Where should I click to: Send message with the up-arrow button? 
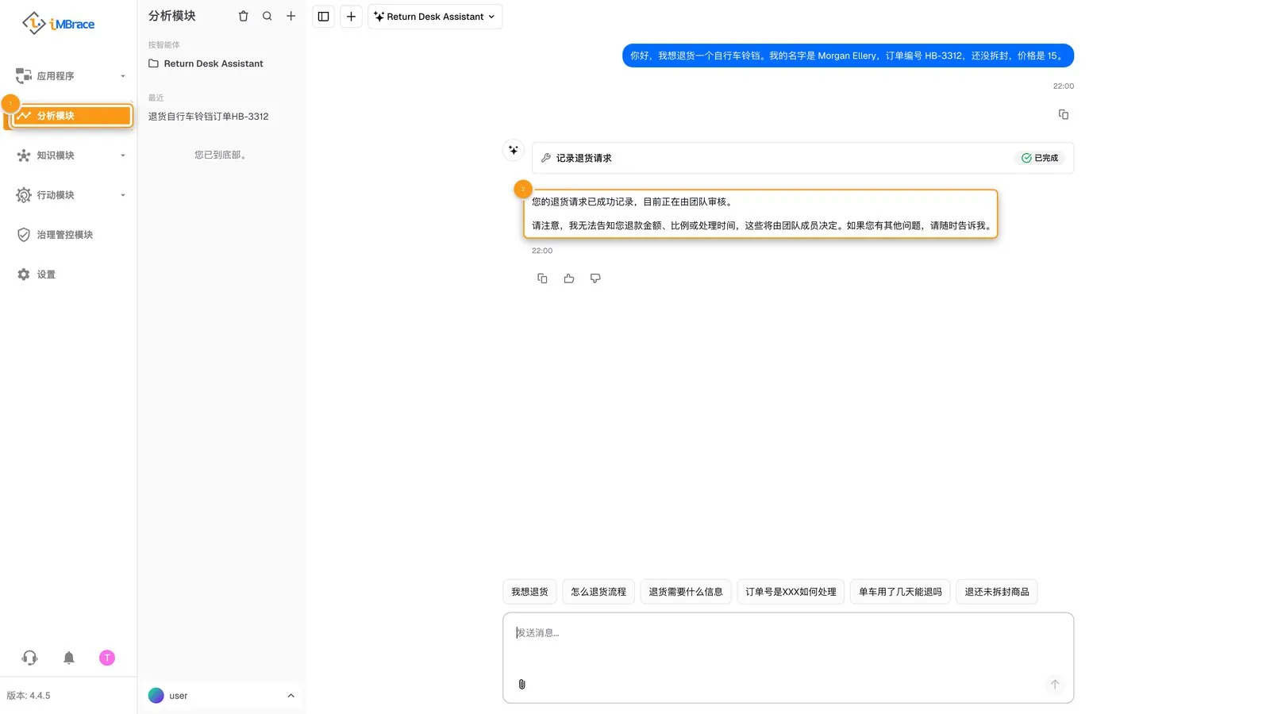pos(1055,684)
